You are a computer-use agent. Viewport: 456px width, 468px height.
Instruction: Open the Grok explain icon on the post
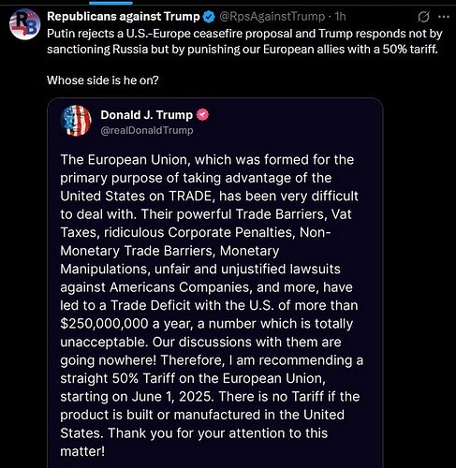point(423,17)
